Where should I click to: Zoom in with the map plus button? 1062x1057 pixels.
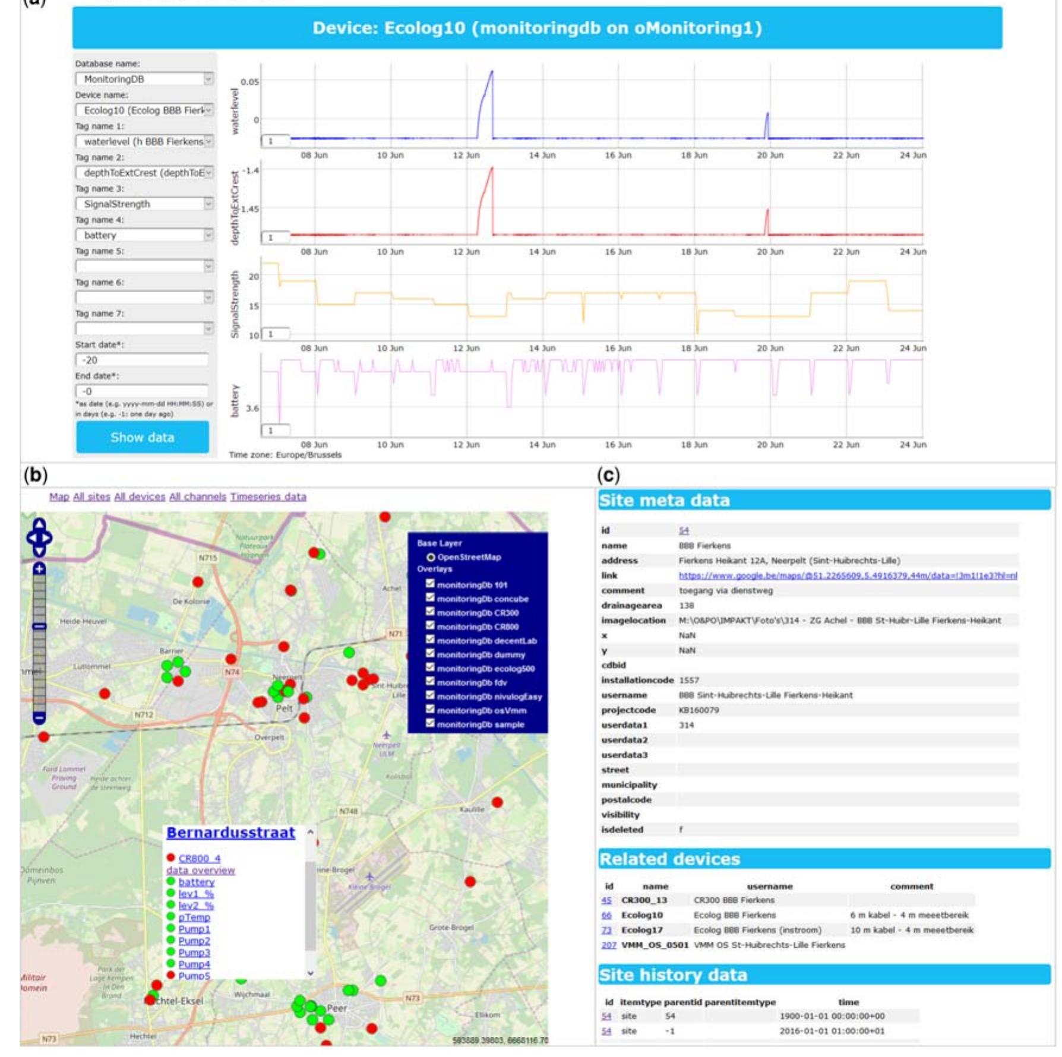click(39, 569)
